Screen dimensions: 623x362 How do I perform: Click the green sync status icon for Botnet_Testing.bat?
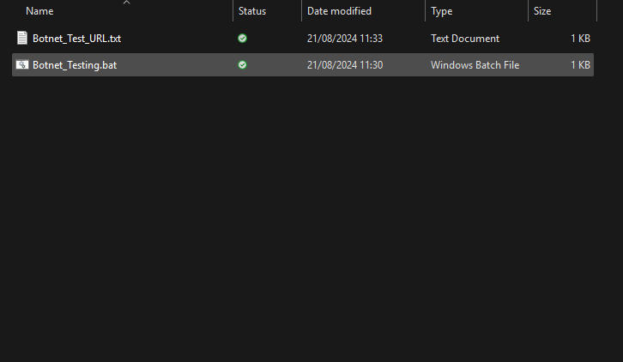tap(242, 65)
